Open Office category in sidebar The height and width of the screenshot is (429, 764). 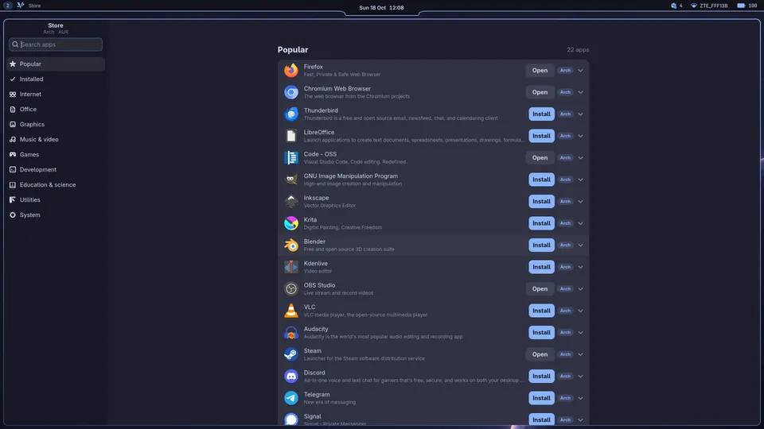[56, 109]
